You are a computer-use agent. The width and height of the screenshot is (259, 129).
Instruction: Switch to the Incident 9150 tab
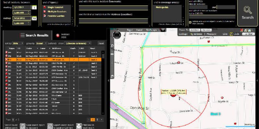[63, 35]
